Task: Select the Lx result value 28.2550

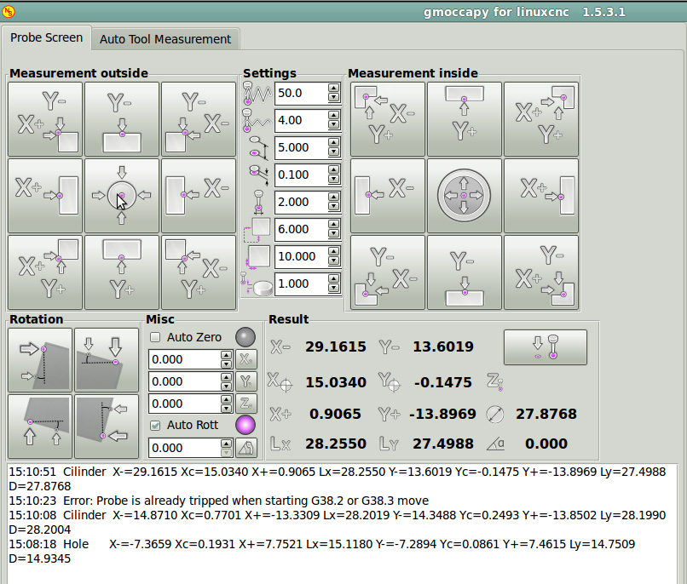Action: point(336,444)
